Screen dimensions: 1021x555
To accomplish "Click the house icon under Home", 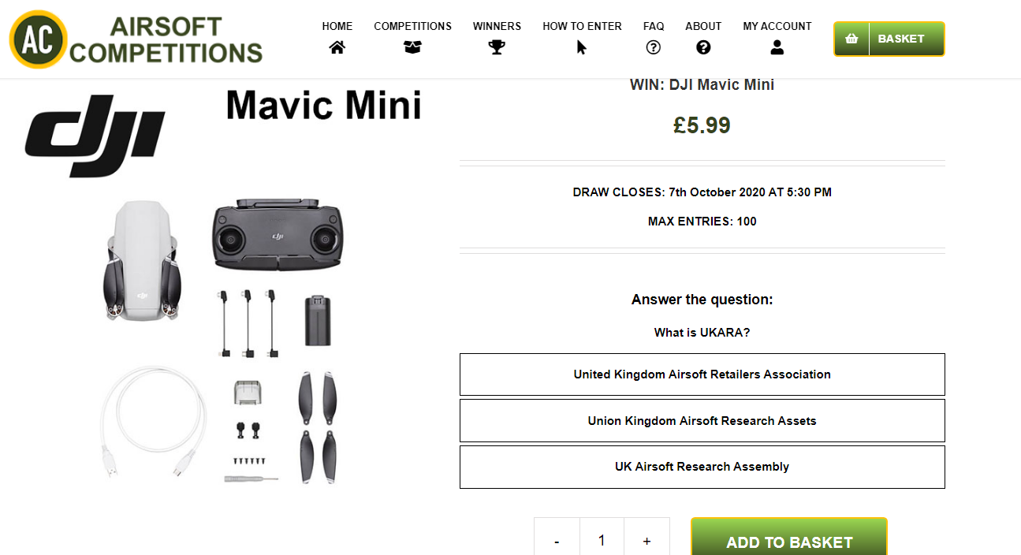I will (x=337, y=47).
